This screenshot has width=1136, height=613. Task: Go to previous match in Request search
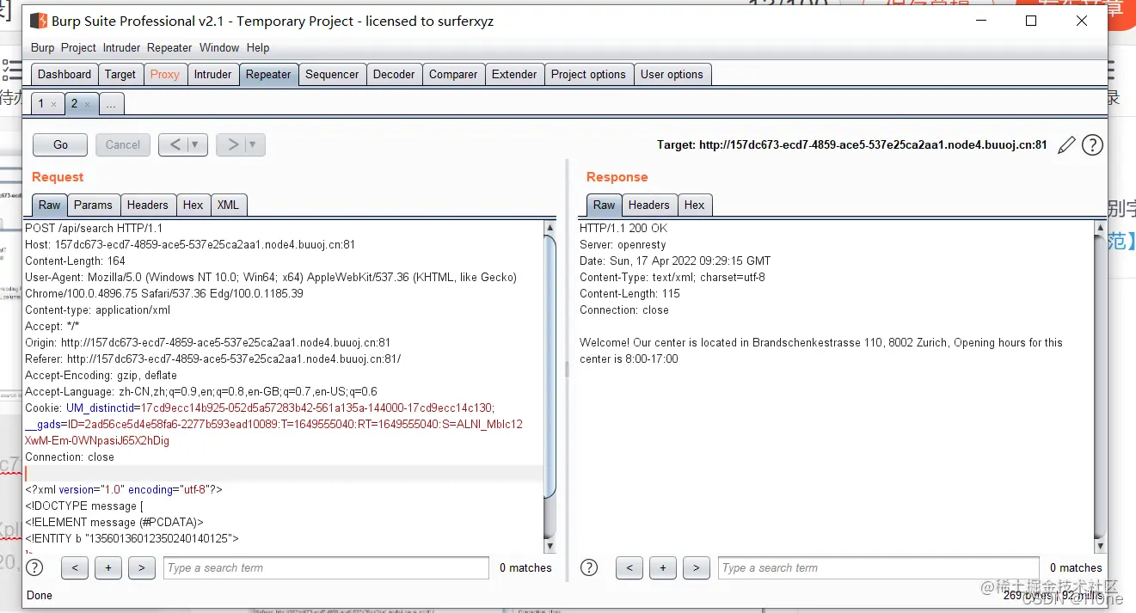point(75,567)
